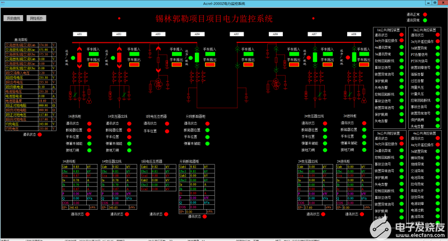Click the 分段断路器柜 table heading text
This screenshot has height=241, width=448.
point(189,161)
